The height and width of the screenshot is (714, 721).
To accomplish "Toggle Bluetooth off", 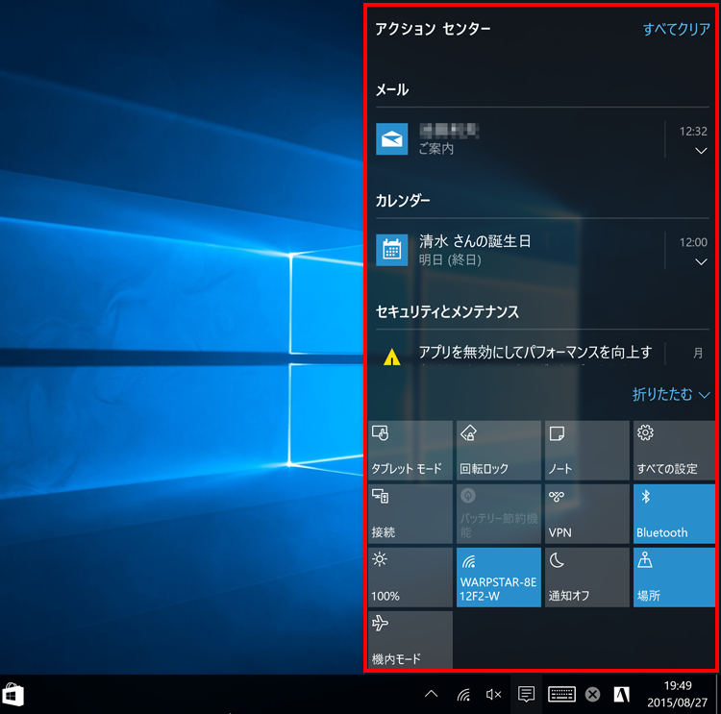I will point(674,513).
